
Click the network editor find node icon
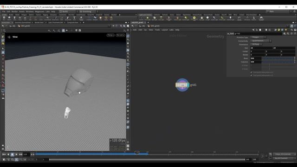(292, 30)
